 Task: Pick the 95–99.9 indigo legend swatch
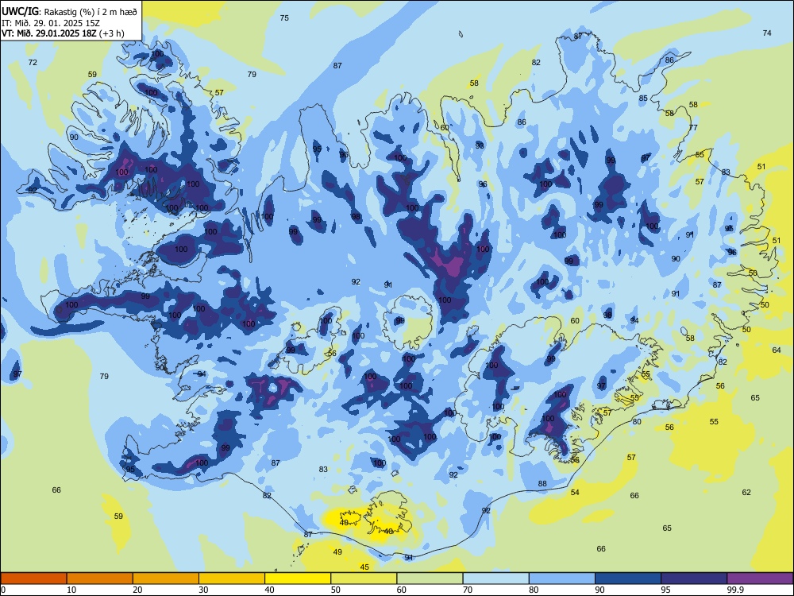[694, 579]
